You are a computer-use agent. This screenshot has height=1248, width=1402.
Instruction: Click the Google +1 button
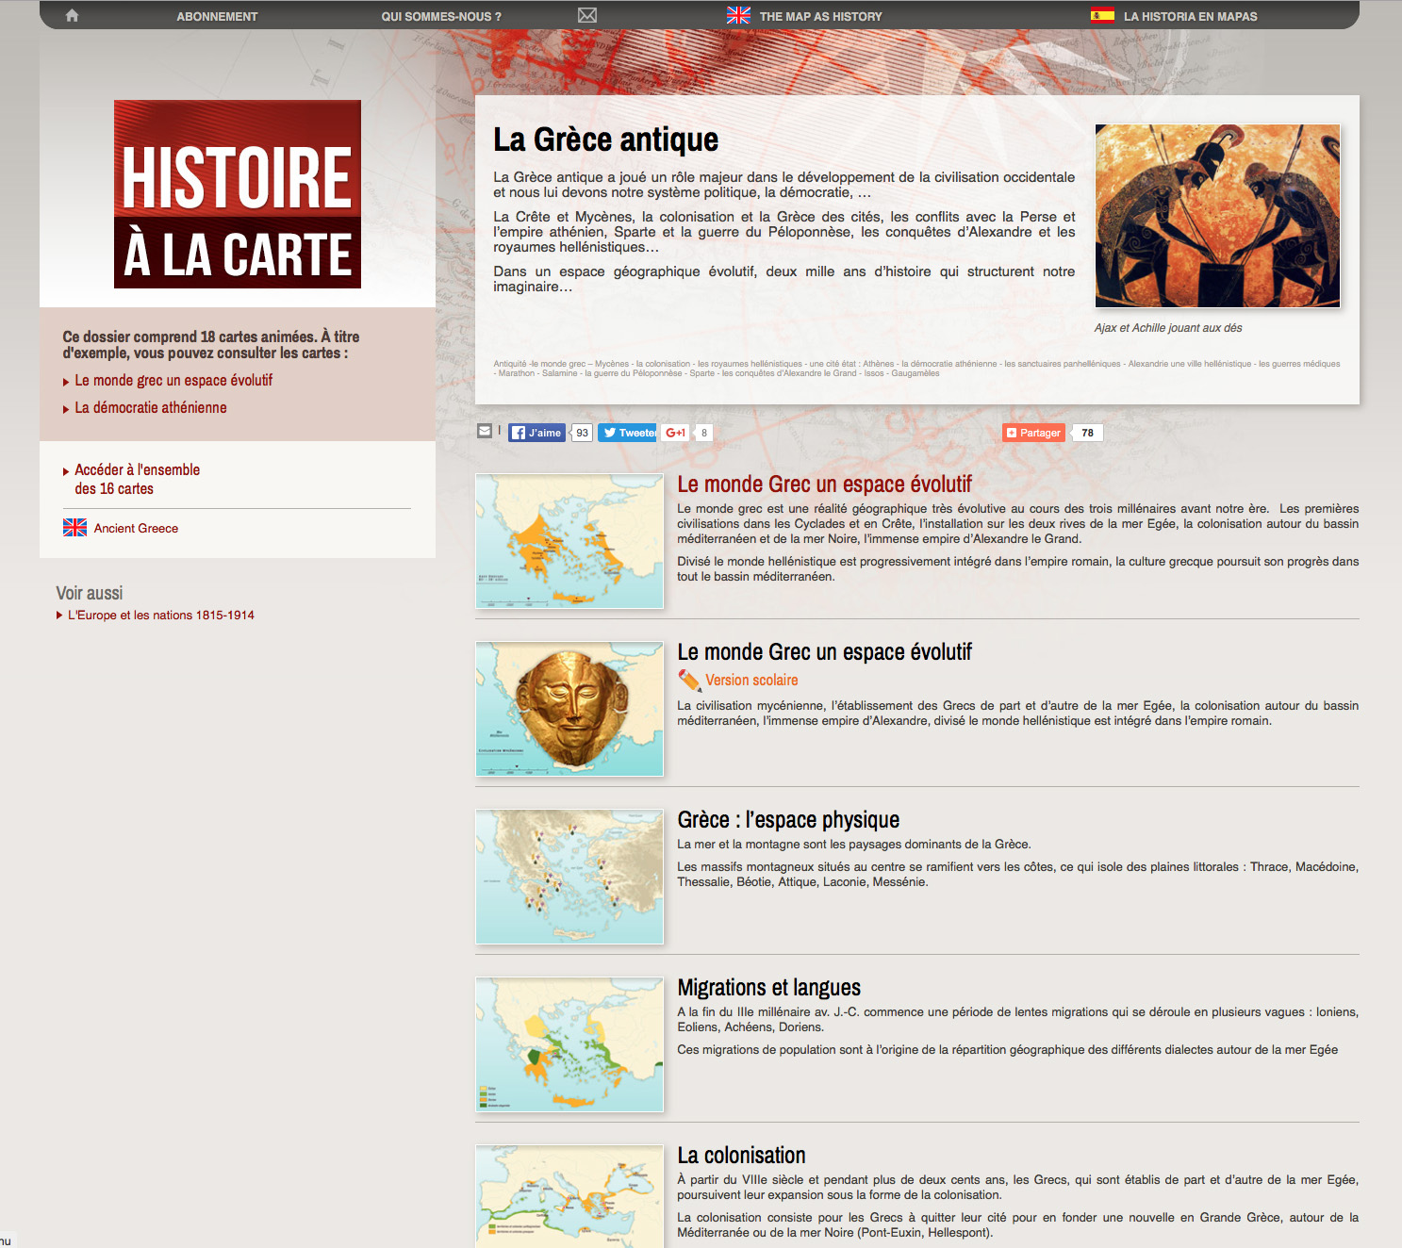click(675, 433)
